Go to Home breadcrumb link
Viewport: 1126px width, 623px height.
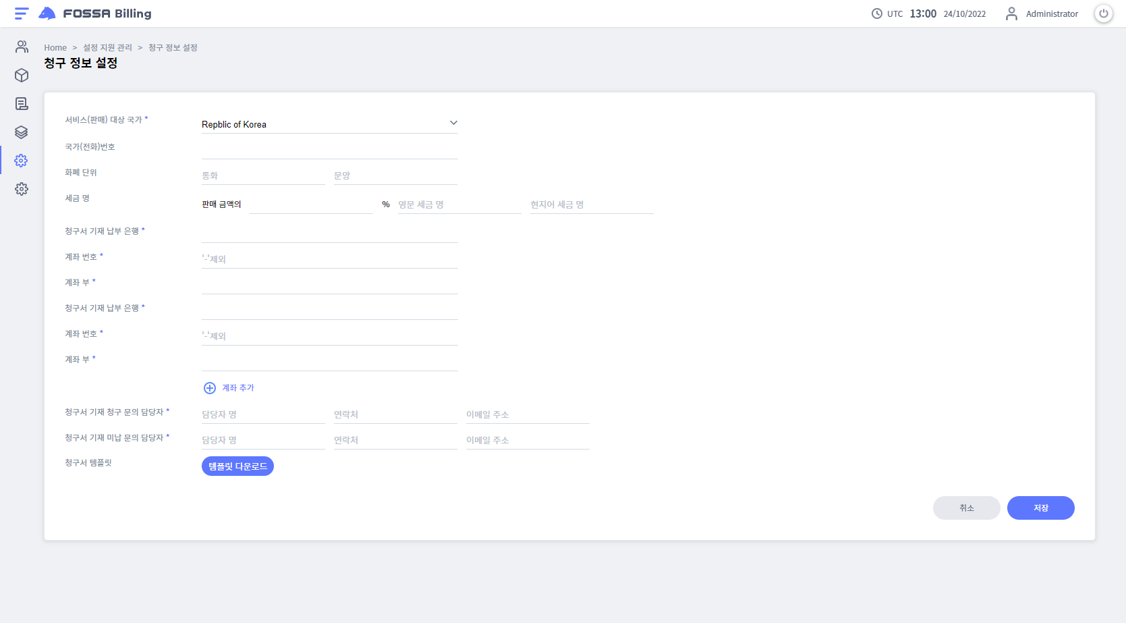[x=55, y=48]
